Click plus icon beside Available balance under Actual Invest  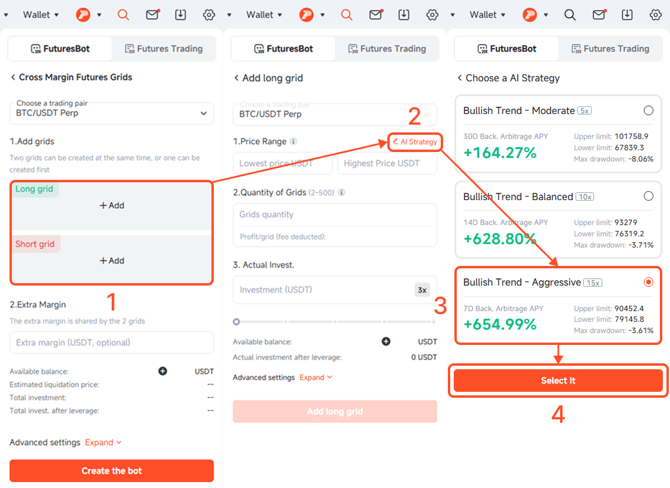pos(386,341)
